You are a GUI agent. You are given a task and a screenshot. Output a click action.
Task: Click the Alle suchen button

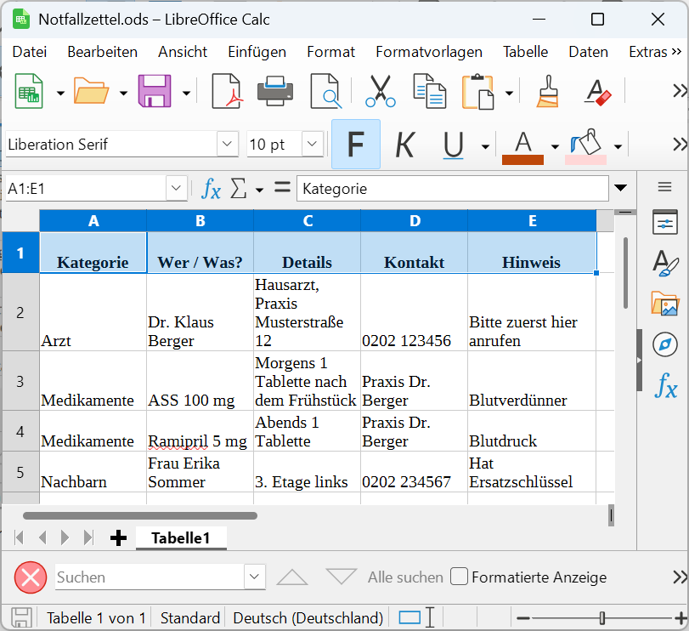pos(405,577)
